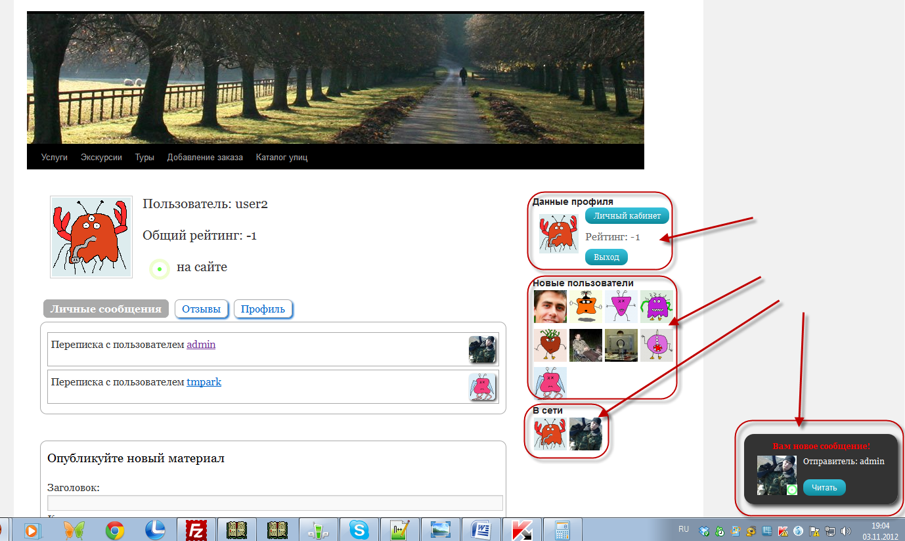Follow the admin link in the conversation list
Image resolution: width=905 pixels, height=541 pixels.
point(201,345)
